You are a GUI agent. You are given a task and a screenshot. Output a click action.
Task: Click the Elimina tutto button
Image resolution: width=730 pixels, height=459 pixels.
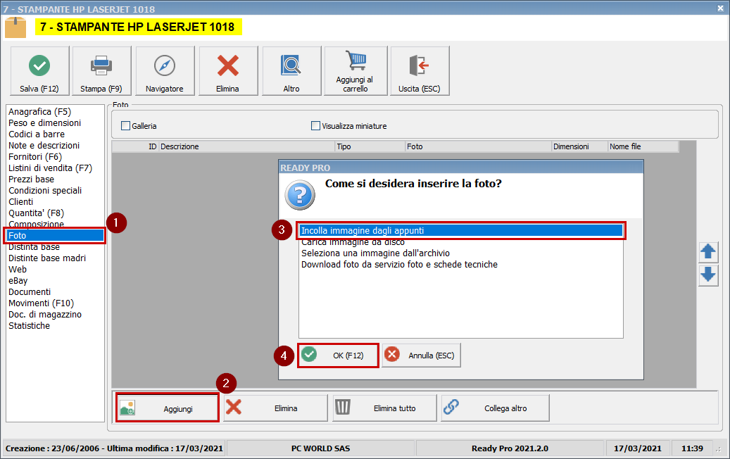pos(384,408)
